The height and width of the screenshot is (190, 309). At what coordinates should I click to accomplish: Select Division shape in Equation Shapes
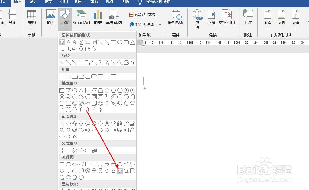point(81,150)
